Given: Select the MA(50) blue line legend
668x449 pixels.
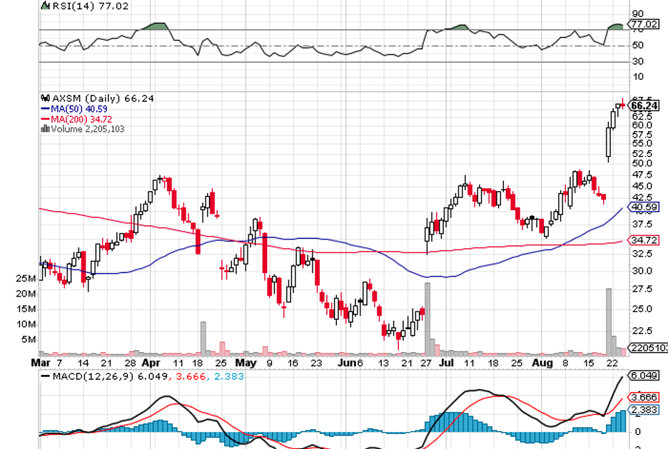Looking at the screenshot, I should coord(46,109).
